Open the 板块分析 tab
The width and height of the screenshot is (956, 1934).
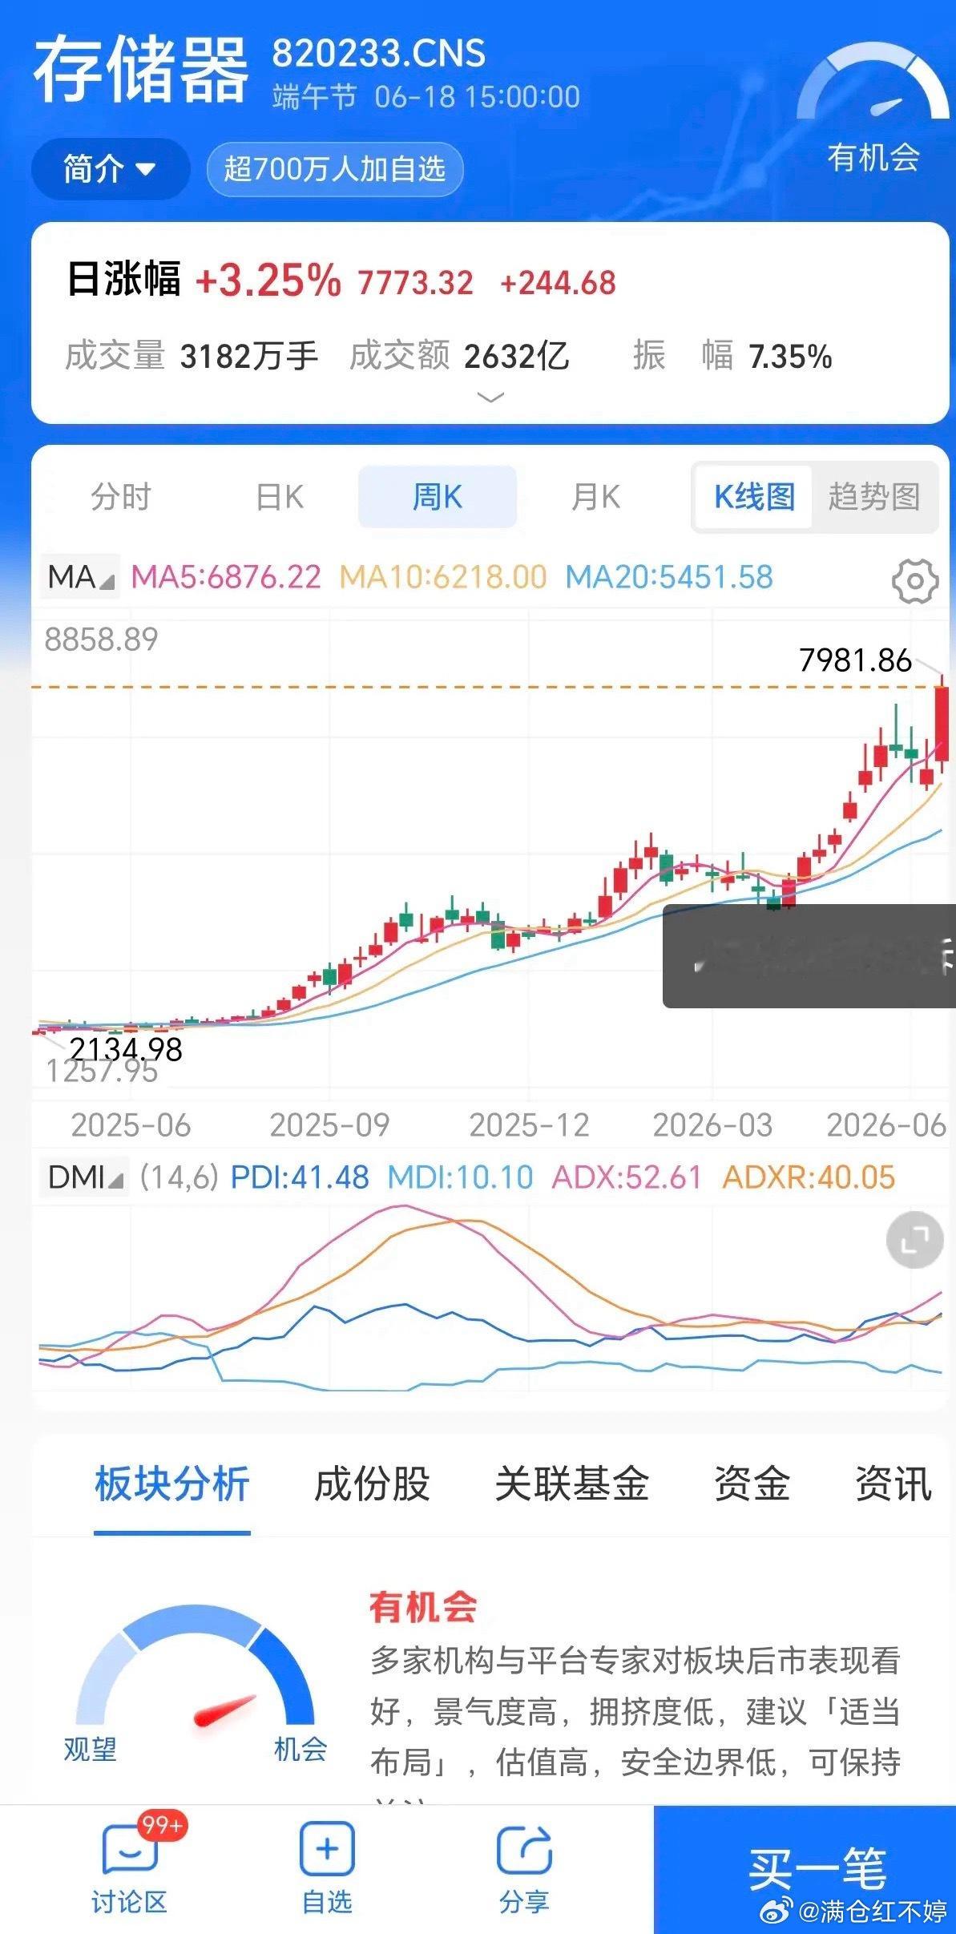[172, 1484]
